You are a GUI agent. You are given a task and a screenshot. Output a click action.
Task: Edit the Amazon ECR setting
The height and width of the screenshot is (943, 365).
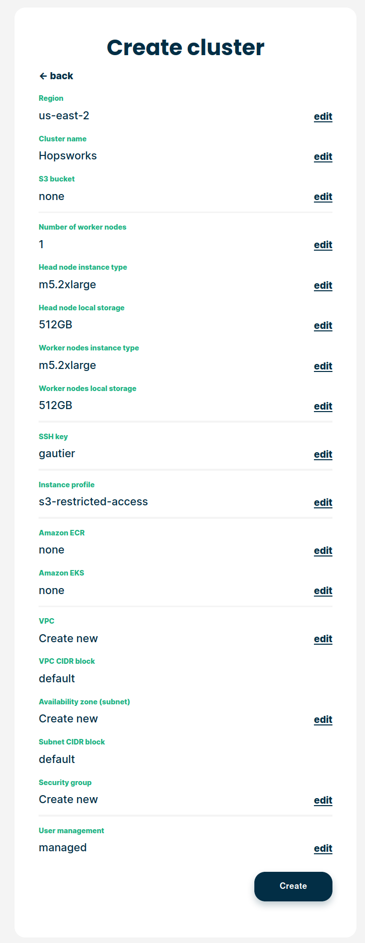323,550
